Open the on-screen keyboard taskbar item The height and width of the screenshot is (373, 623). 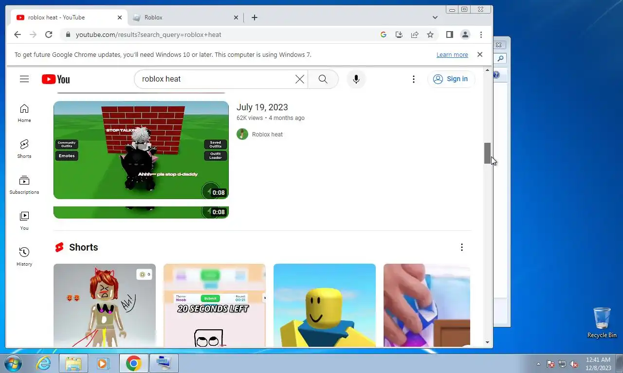tap(164, 363)
